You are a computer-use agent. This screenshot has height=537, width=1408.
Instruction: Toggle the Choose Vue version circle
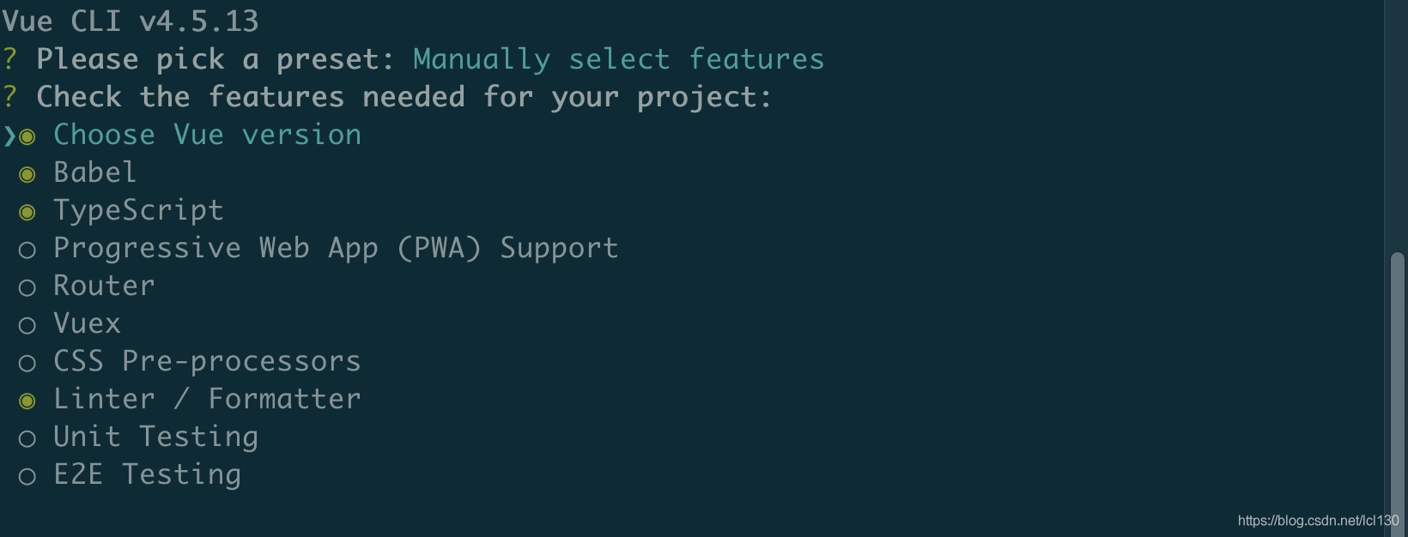(x=27, y=136)
